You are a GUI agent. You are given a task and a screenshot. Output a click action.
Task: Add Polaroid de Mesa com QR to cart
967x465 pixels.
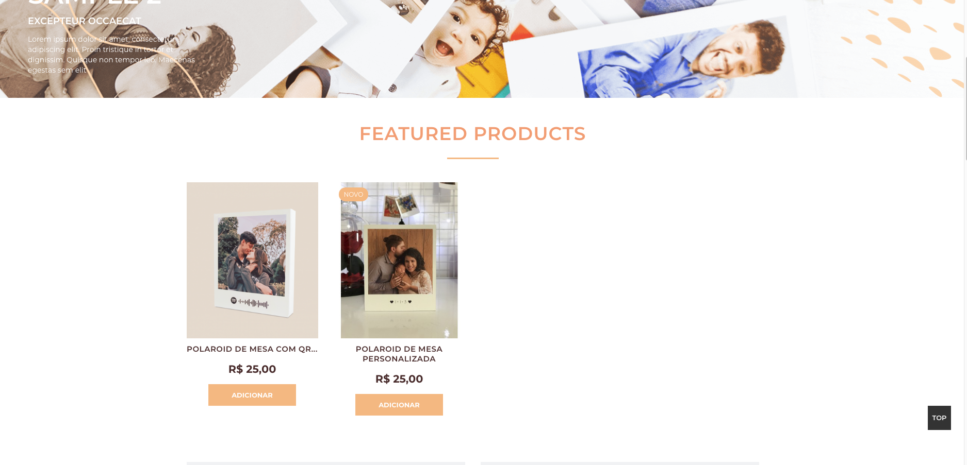pyautogui.click(x=252, y=395)
